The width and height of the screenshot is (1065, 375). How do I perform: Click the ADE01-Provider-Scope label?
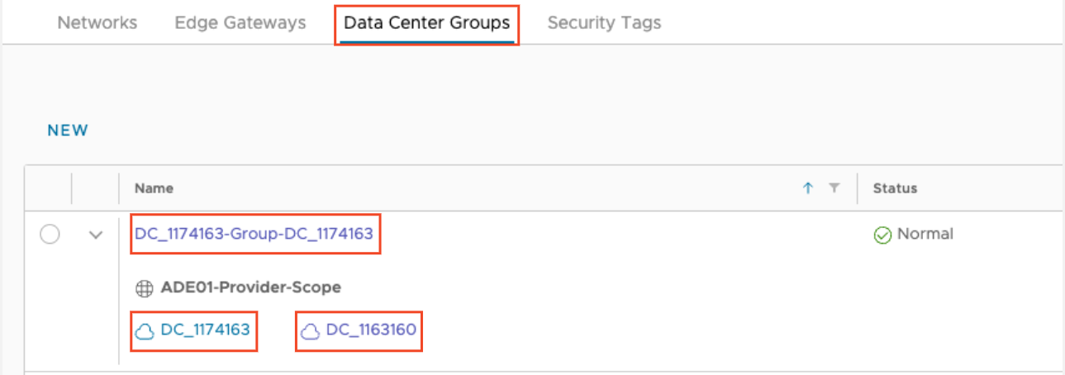(x=250, y=287)
